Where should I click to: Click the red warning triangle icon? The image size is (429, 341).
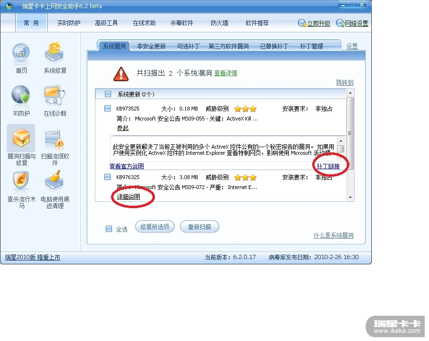point(121,74)
